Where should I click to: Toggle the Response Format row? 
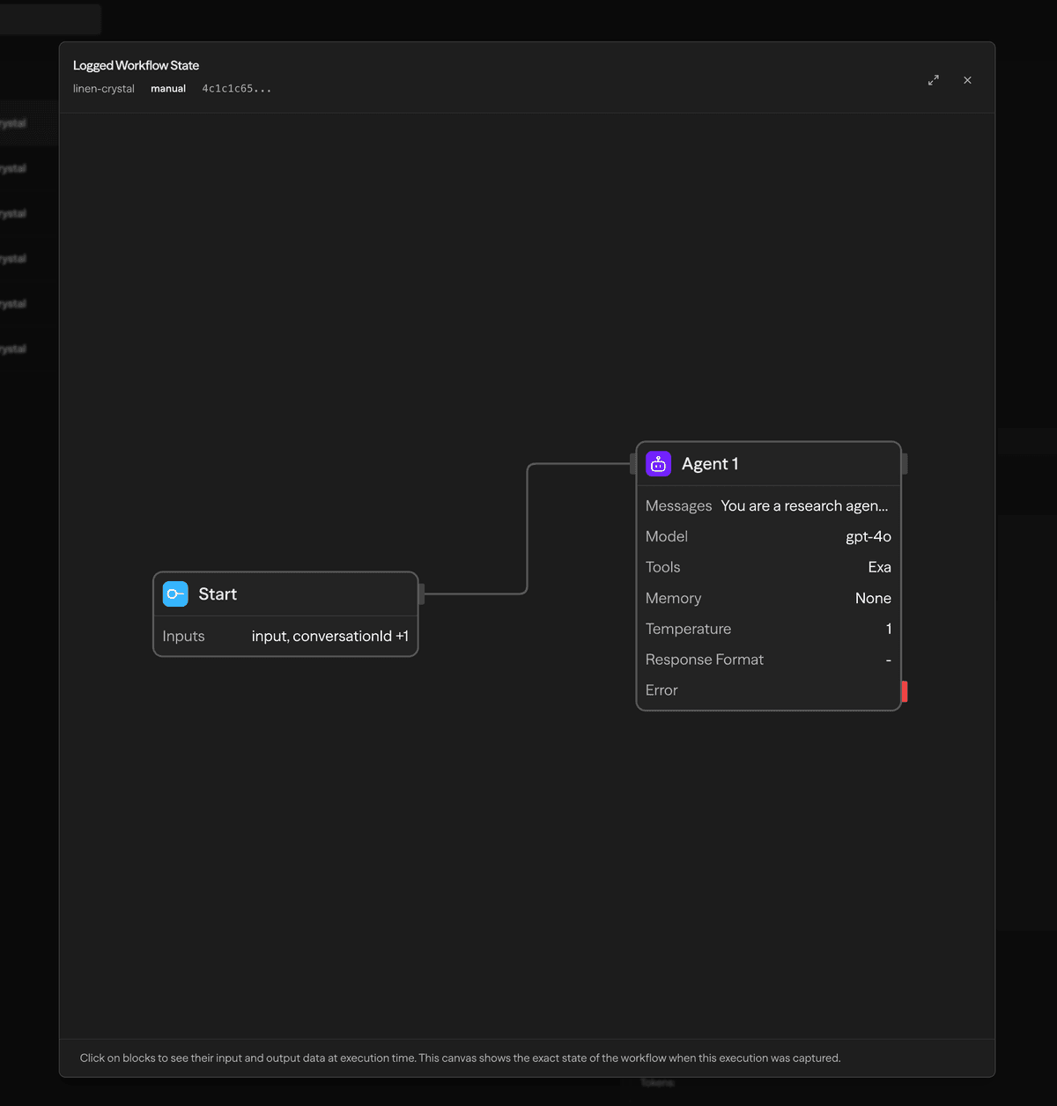[766, 659]
